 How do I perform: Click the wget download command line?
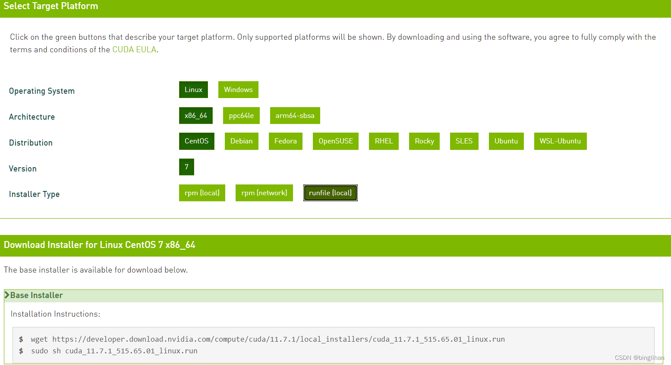tap(268, 339)
